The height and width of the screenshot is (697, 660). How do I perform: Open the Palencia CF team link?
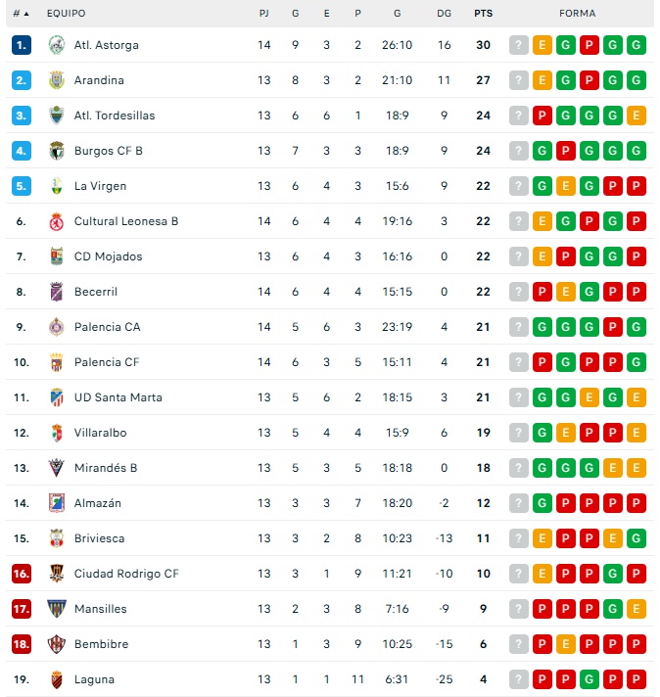(x=107, y=362)
